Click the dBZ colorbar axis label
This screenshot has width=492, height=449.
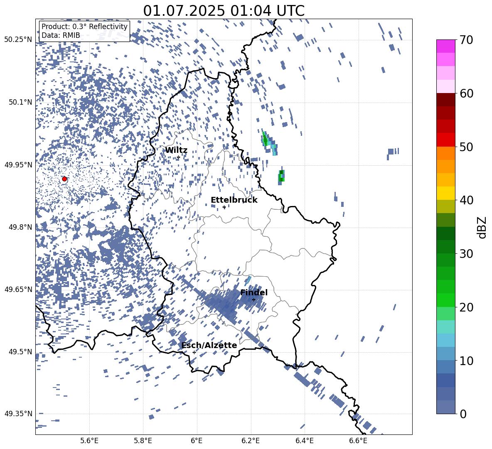482,227
